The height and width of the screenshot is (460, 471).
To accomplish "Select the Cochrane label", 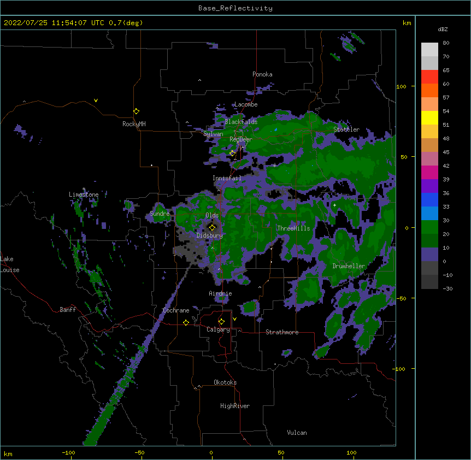I will 176,310.
